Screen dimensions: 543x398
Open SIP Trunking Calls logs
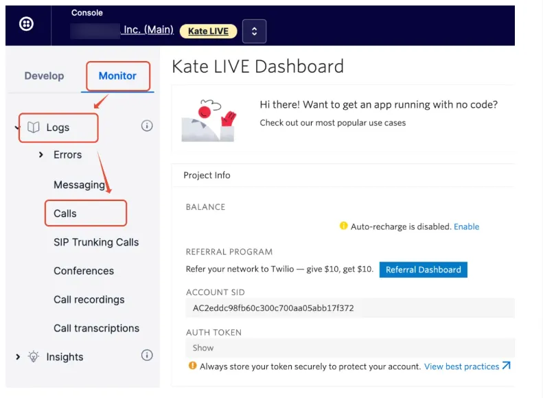[x=96, y=242]
